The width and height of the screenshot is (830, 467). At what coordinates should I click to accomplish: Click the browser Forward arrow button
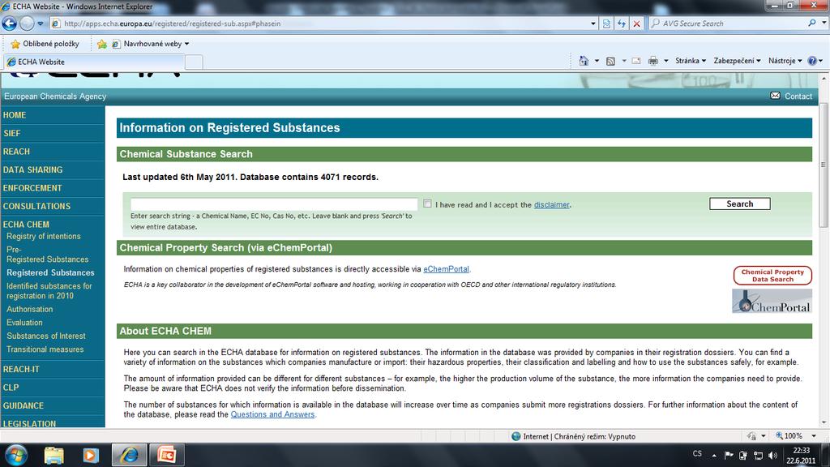27,24
